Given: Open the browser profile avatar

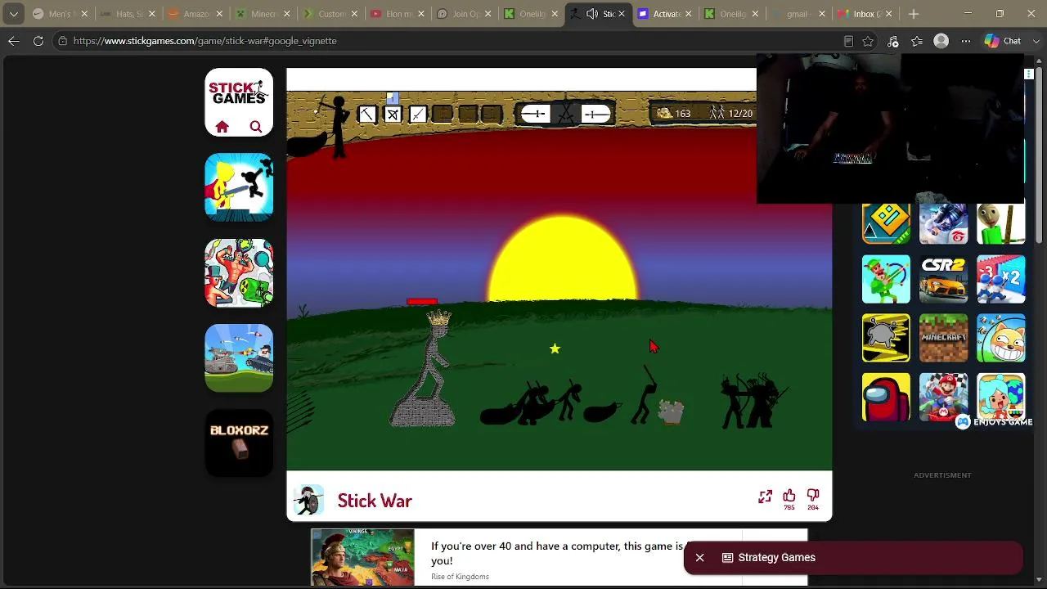Looking at the screenshot, I should [x=941, y=41].
